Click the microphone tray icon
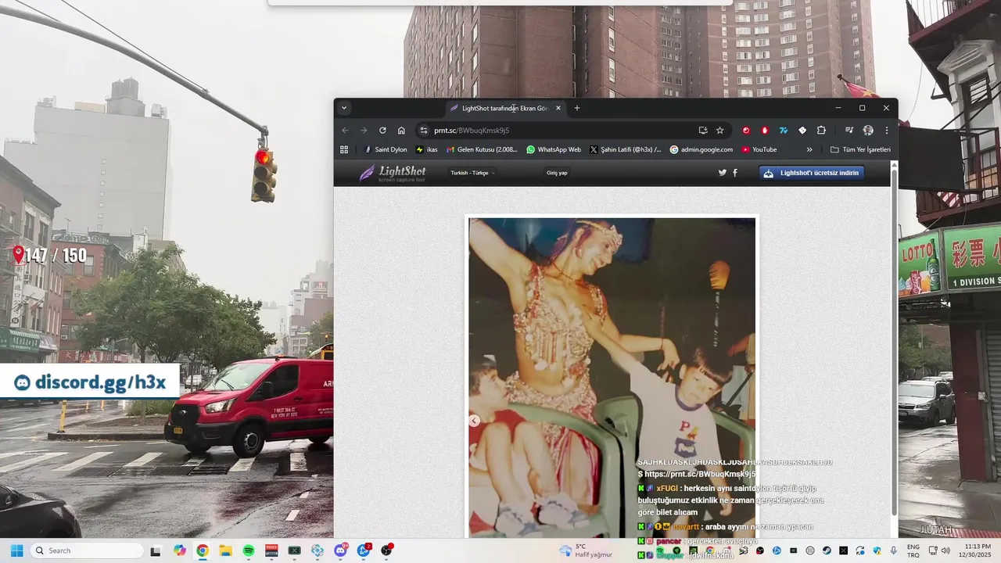Viewport: 1001px width, 563px height. click(x=894, y=550)
